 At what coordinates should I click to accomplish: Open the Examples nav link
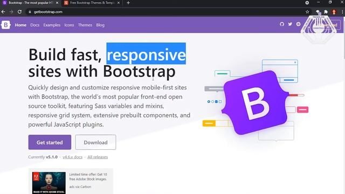[x=52, y=25]
